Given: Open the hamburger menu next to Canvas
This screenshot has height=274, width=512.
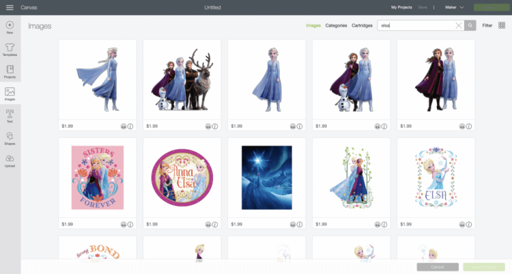Looking at the screenshot, I should [10, 8].
